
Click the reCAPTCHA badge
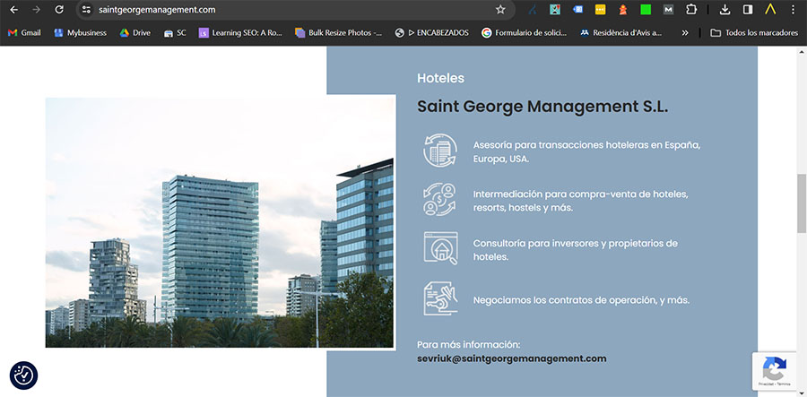pyautogui.click(x=775, y=371)
